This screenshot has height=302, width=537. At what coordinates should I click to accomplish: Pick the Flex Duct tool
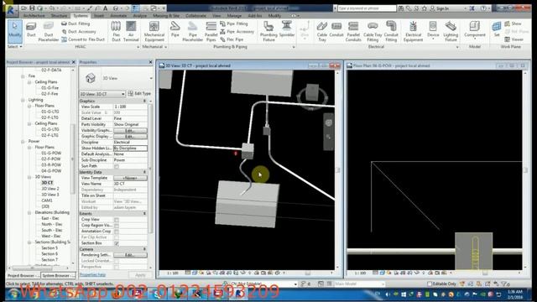coord(116,31)
